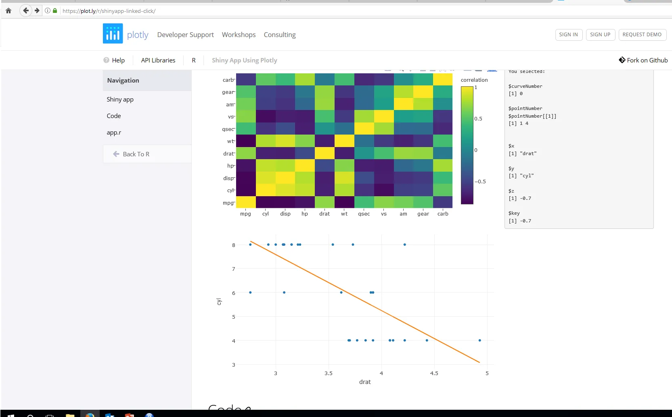The height and width of the screenshot is (417, 672).
Task: Open File Explorer from the taskbar
Action: click(x=70, y=415)
